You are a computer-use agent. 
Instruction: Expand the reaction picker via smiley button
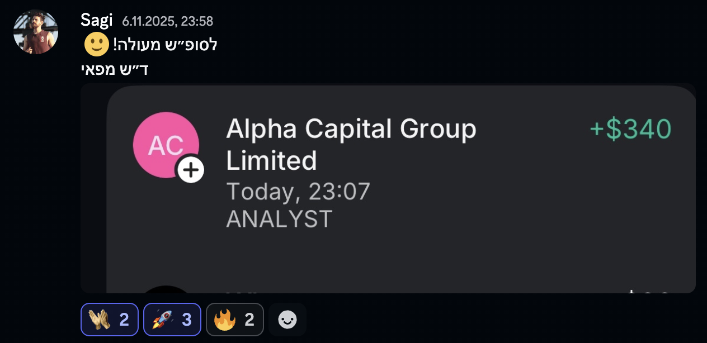click(287, 320)
